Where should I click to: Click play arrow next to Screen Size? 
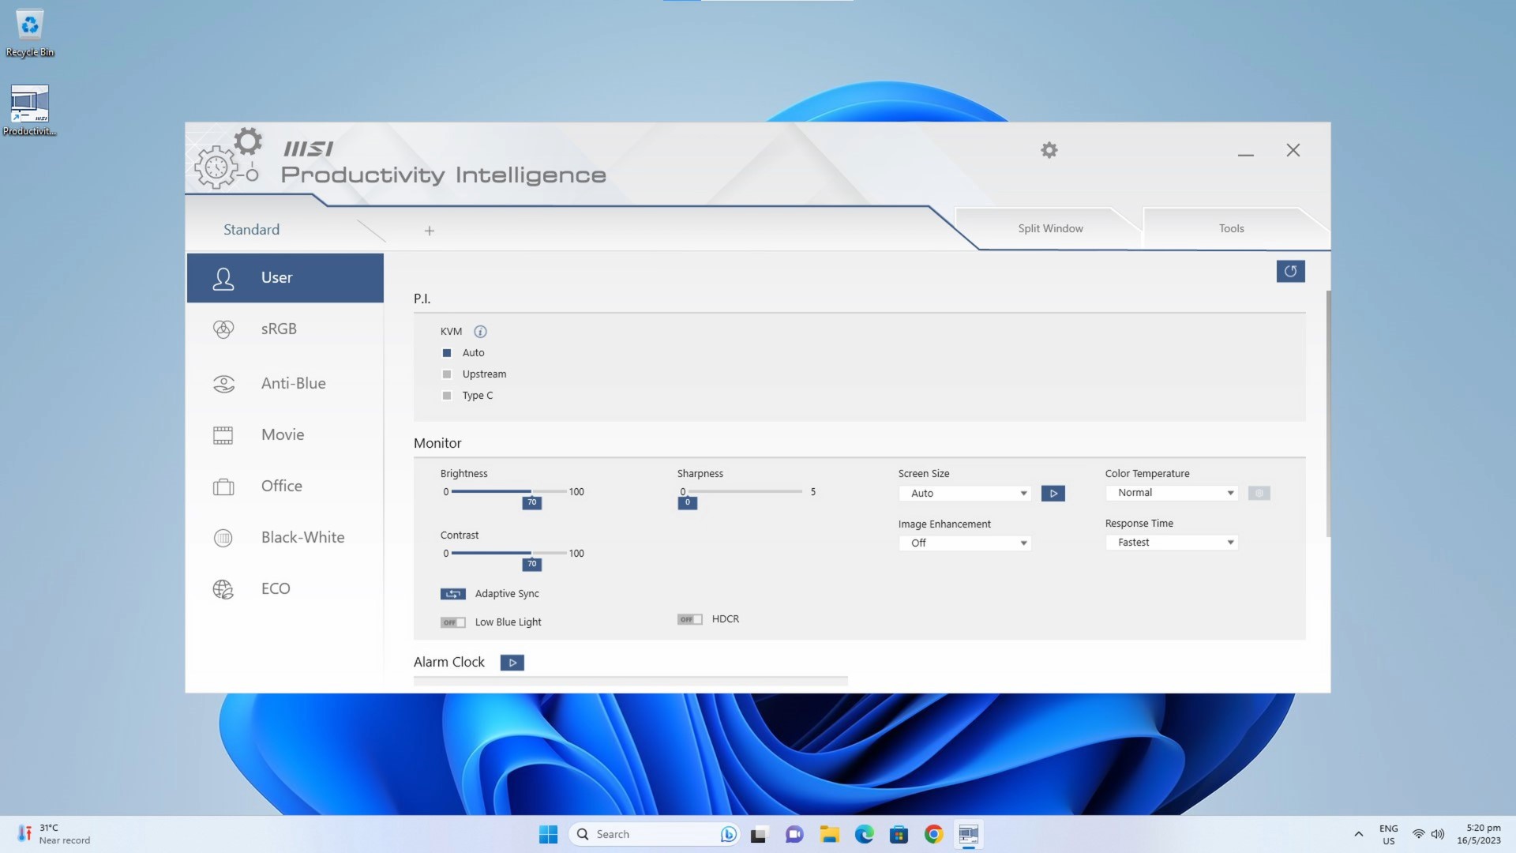1053,494
